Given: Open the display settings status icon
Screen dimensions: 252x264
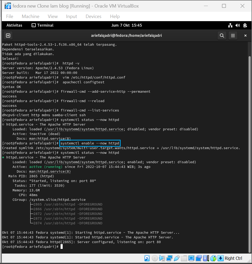Looking at the screenshot, I should (x=191, y=258).
